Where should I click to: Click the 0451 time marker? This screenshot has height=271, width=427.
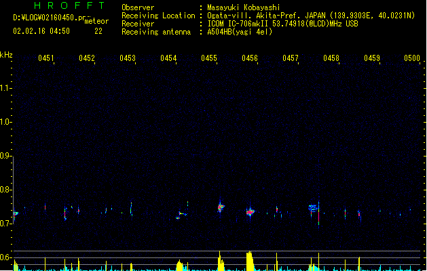46,58
